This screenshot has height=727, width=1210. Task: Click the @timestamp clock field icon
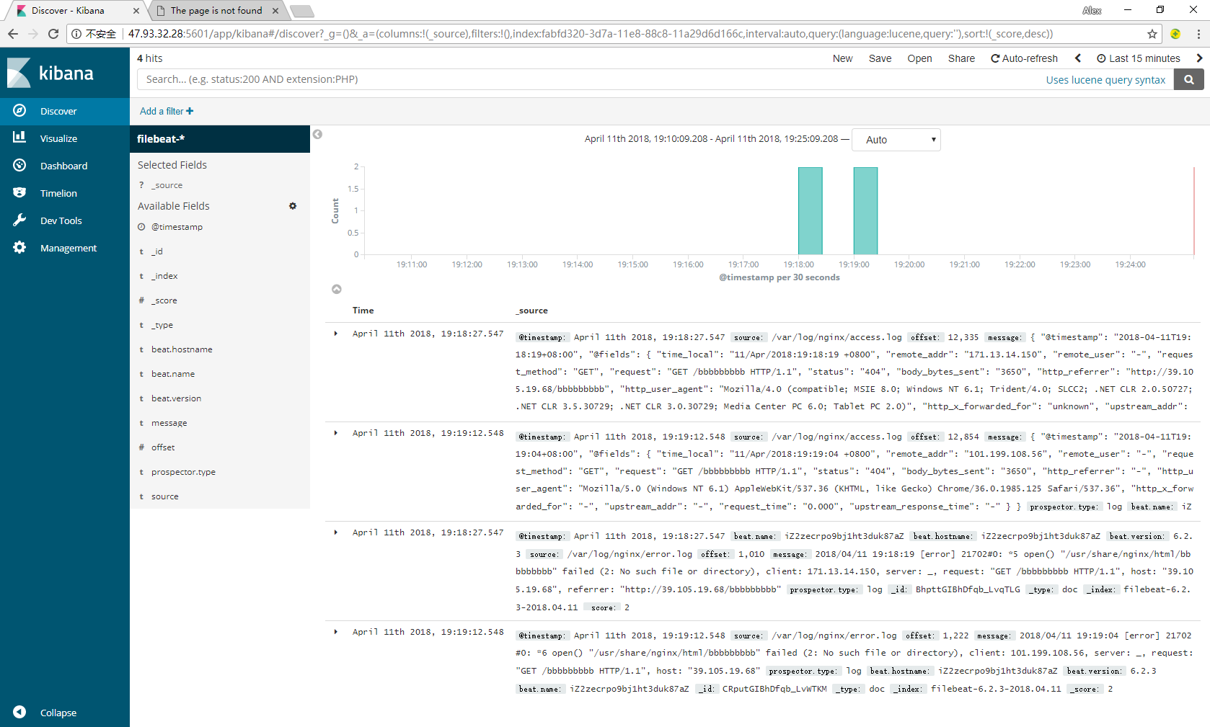[141, 227]
